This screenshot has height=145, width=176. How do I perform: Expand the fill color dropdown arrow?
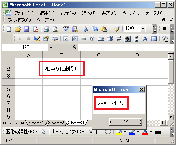[x=125, y=132]
